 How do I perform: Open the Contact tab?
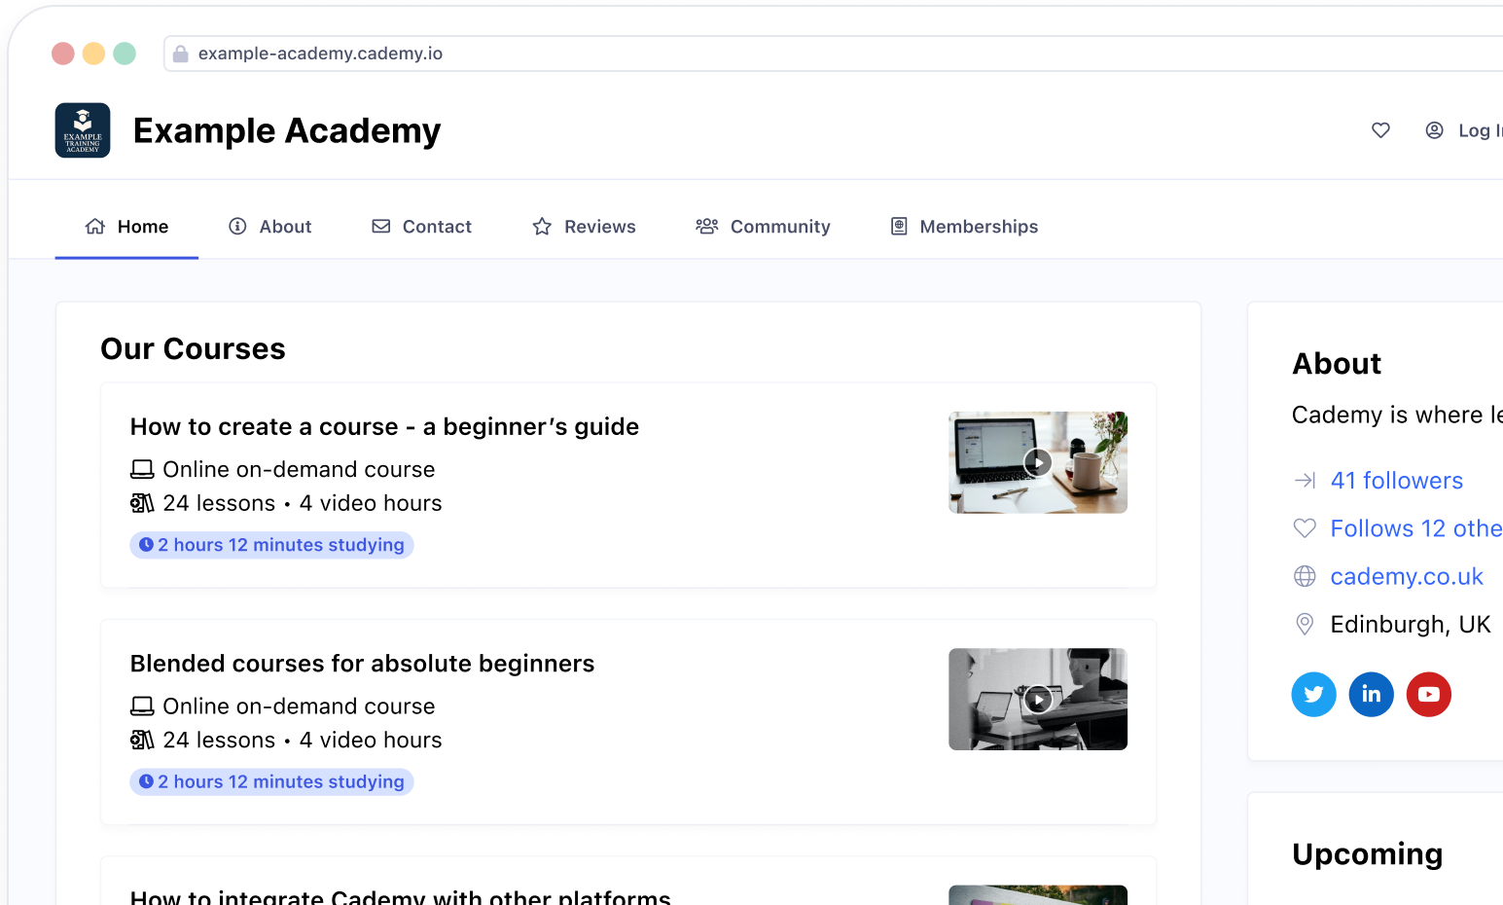(421, 227)
